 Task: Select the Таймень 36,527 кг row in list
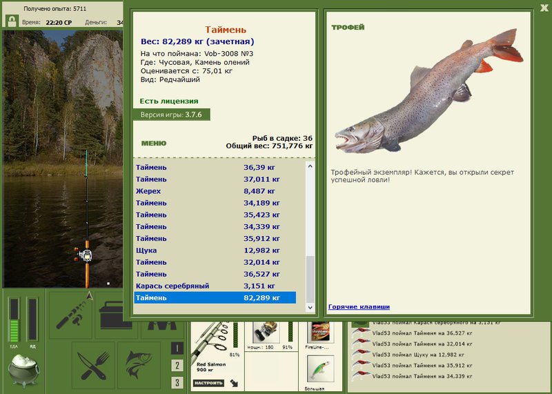click(x=215, y=274)
